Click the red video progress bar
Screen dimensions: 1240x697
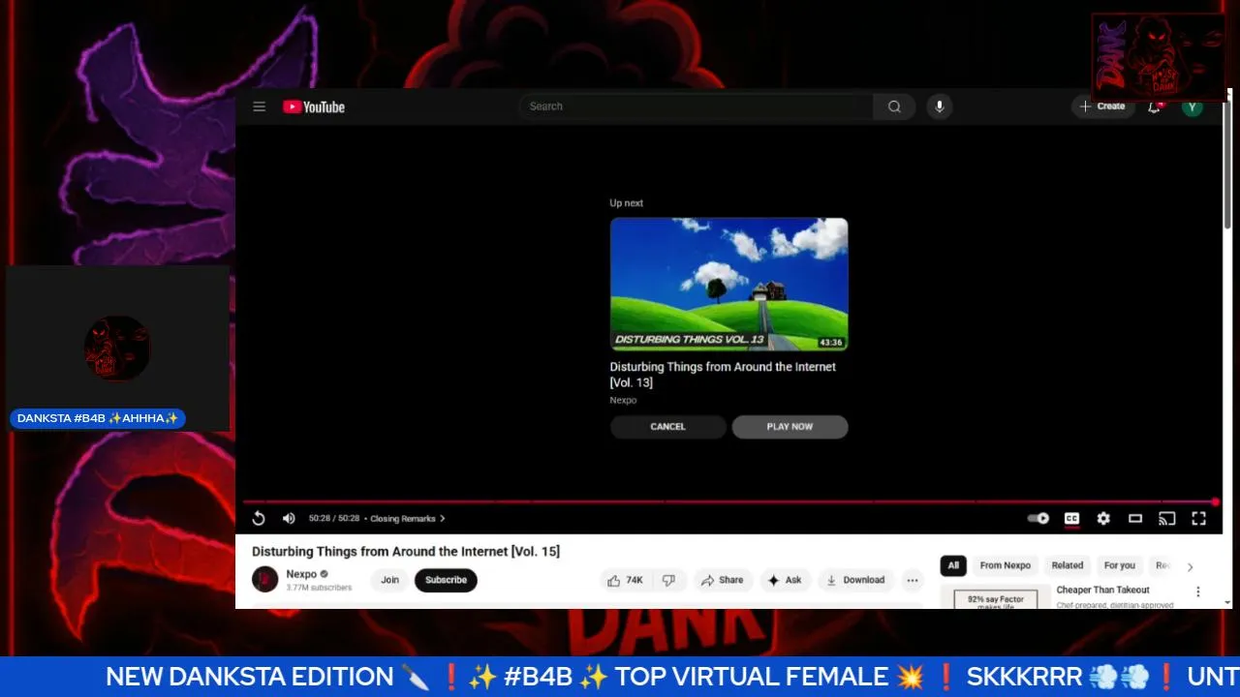point(731,501)
